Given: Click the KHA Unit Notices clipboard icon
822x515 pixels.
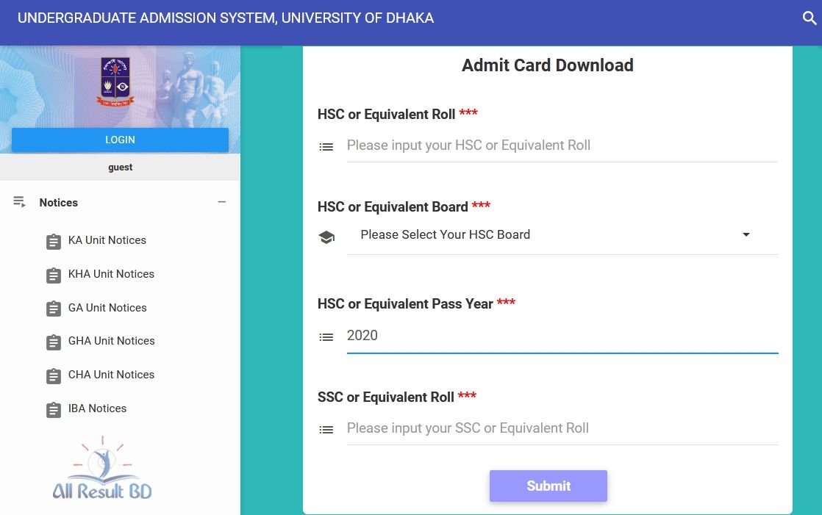Looking at the screenshot, I should (x=54, y=275).
